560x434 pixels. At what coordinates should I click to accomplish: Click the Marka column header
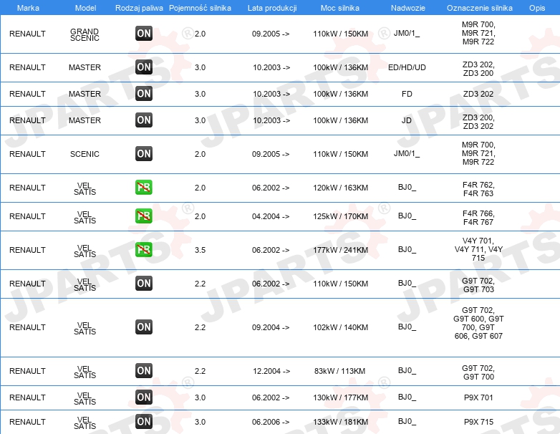click(28, 8)
